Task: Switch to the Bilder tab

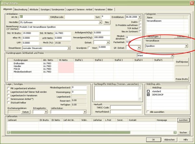Action: [110, 9]
